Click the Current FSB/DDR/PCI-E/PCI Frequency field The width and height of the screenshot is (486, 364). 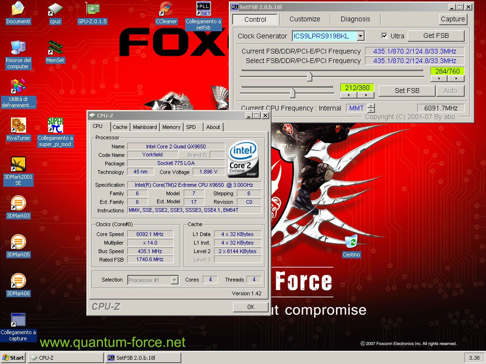pyautogui.click(x=415, y=51)
